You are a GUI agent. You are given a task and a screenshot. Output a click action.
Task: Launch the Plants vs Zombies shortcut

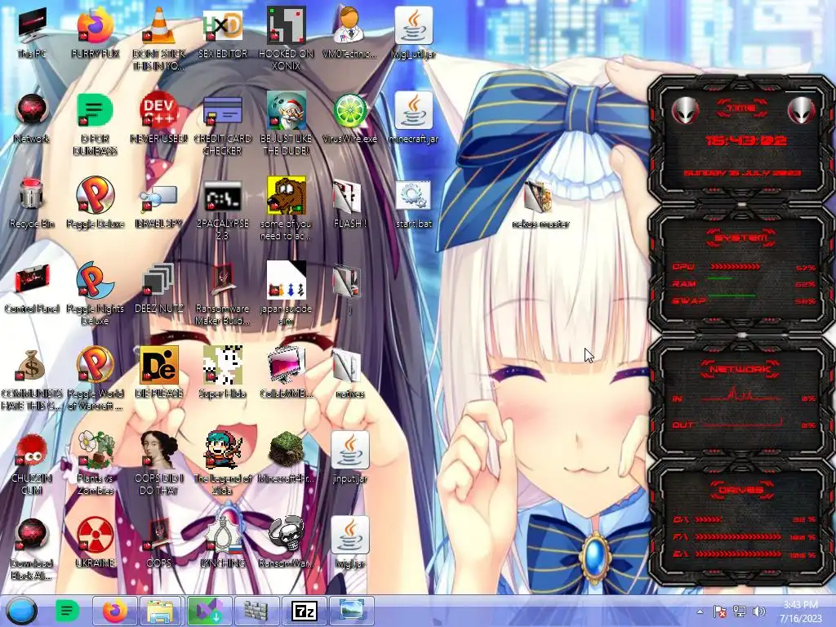click(x=95, y=463)
